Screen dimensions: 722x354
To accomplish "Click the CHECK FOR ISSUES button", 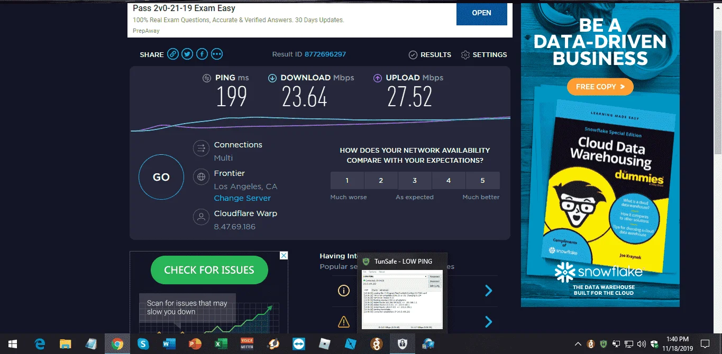I will pyautogui.click(x=209, y=270).
